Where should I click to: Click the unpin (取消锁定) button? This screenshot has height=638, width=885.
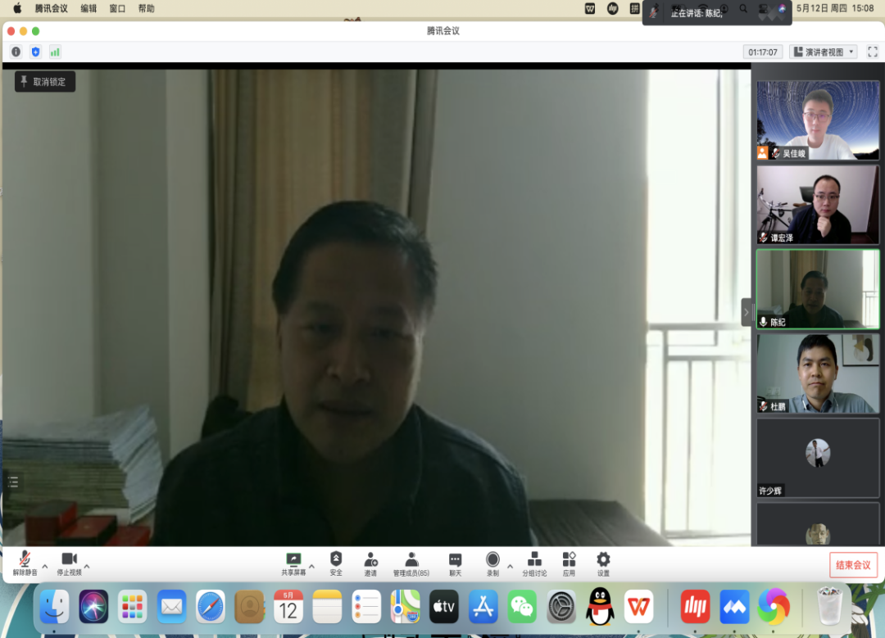coord(45,82)
